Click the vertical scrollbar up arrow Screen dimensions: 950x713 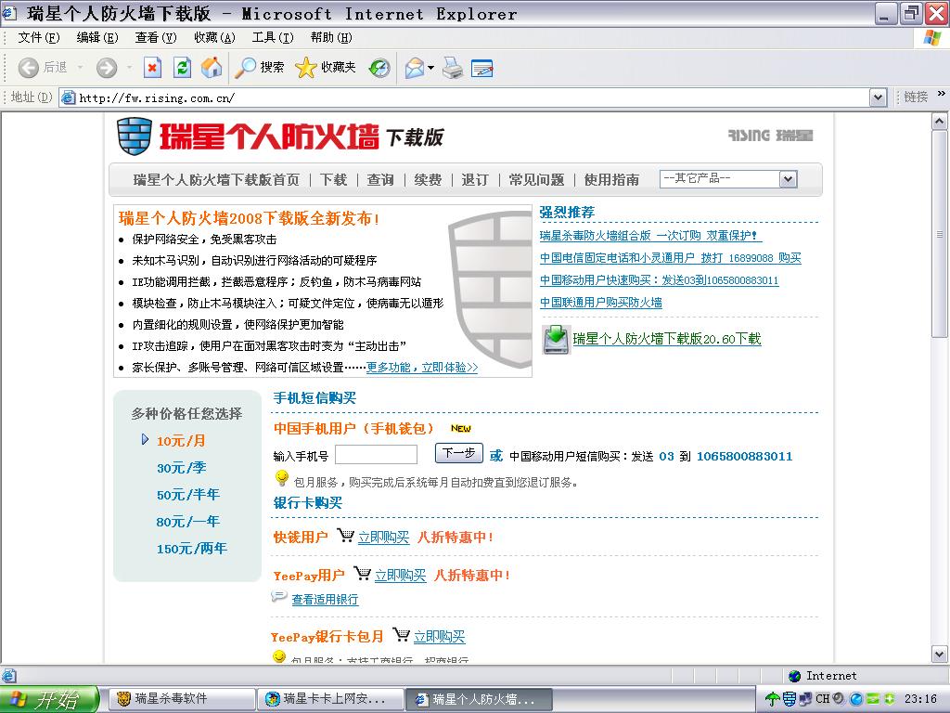pyautogui.click(x=939, y=122)
